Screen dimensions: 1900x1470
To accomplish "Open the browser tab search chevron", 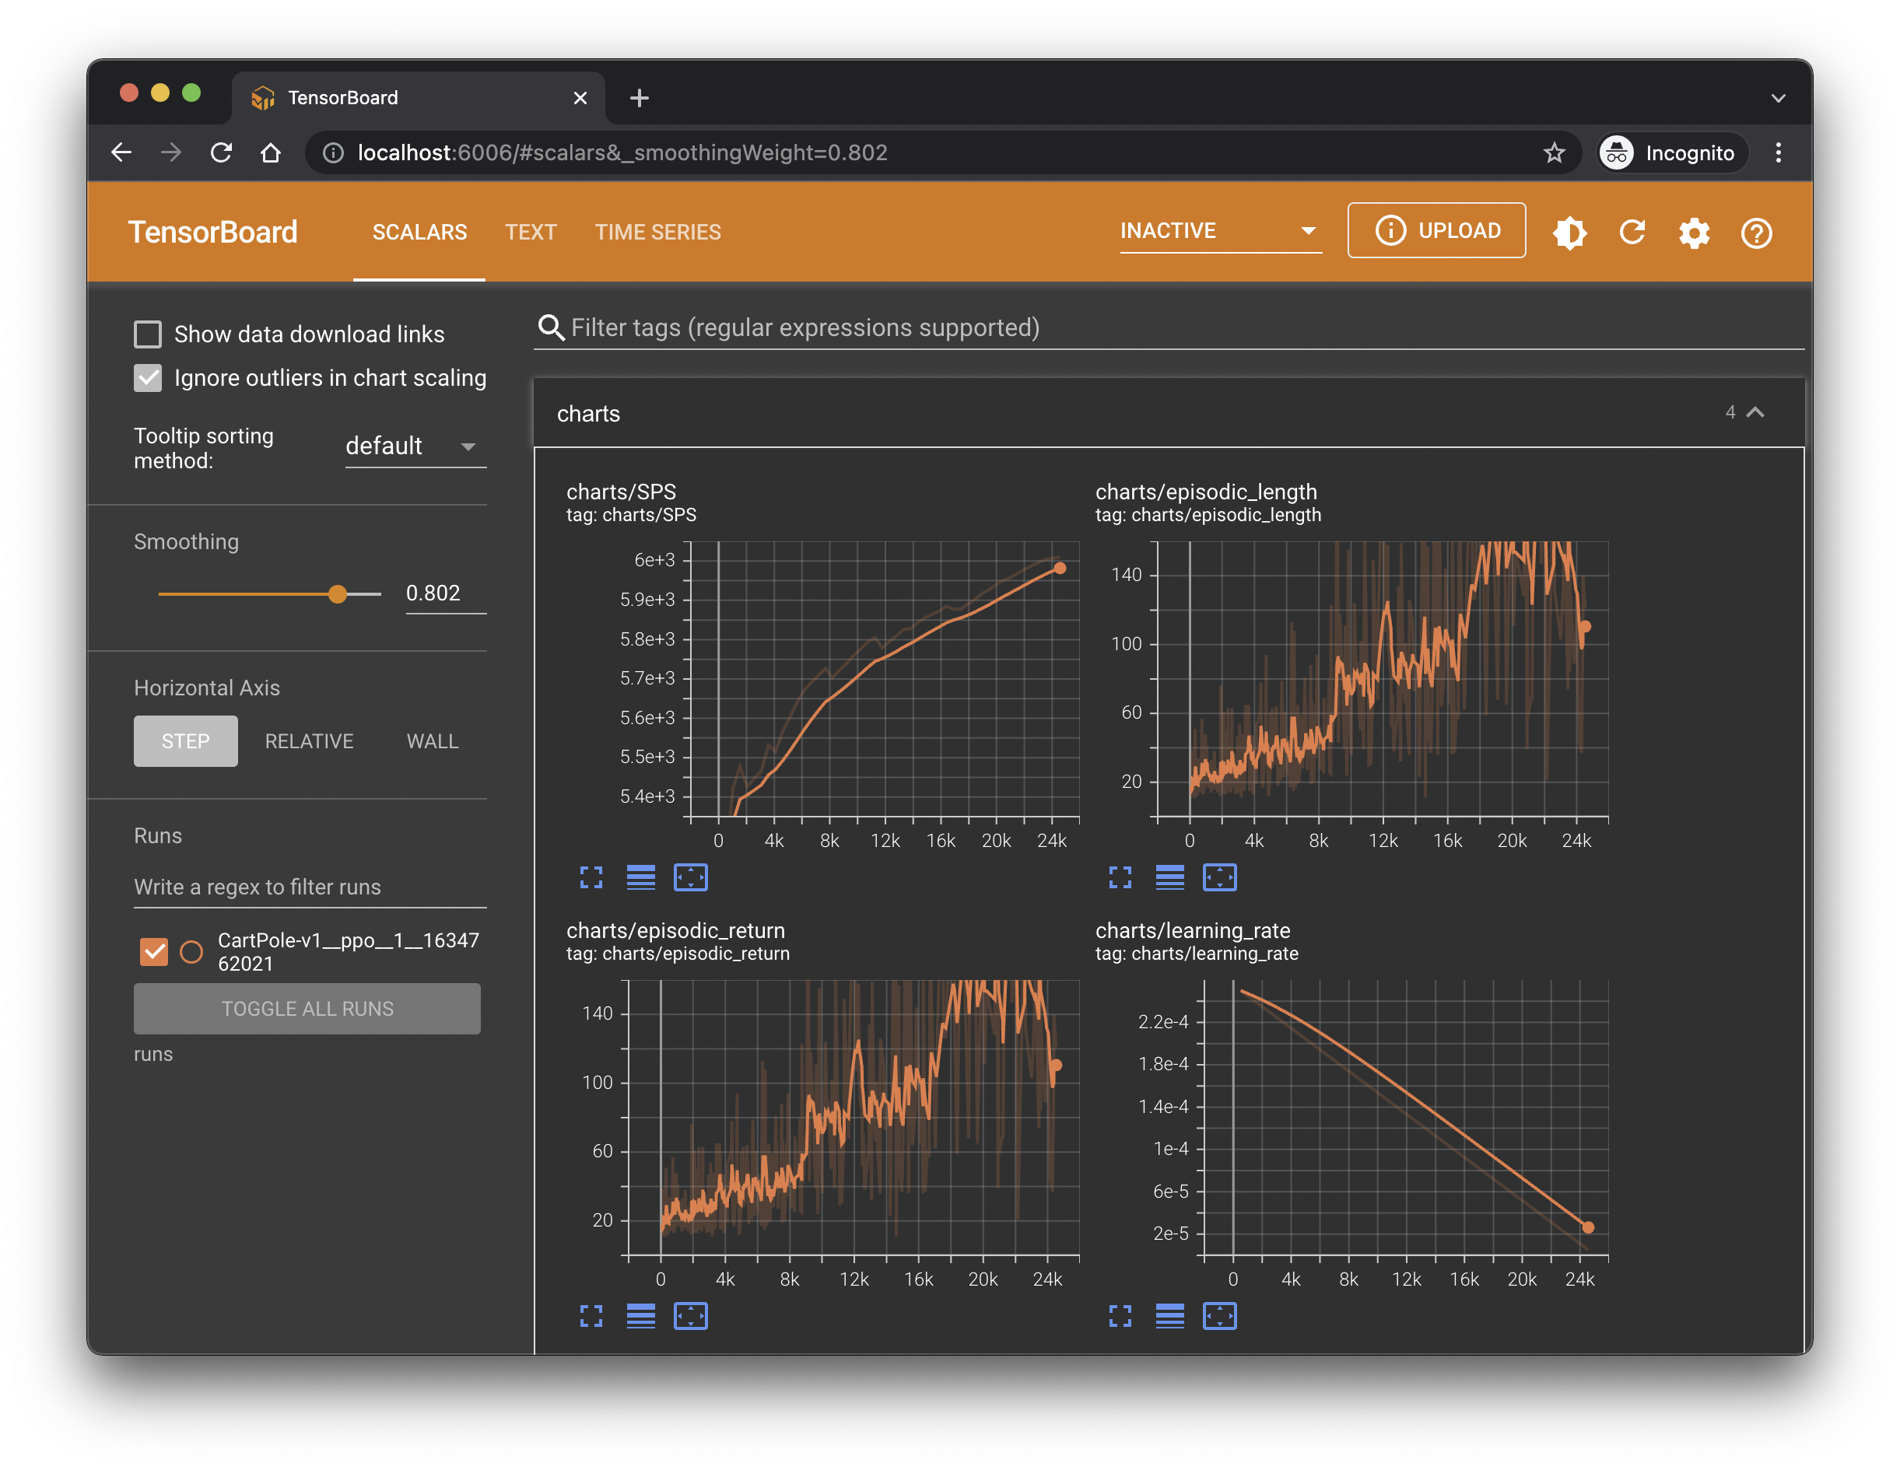I will coord(1778,98).
